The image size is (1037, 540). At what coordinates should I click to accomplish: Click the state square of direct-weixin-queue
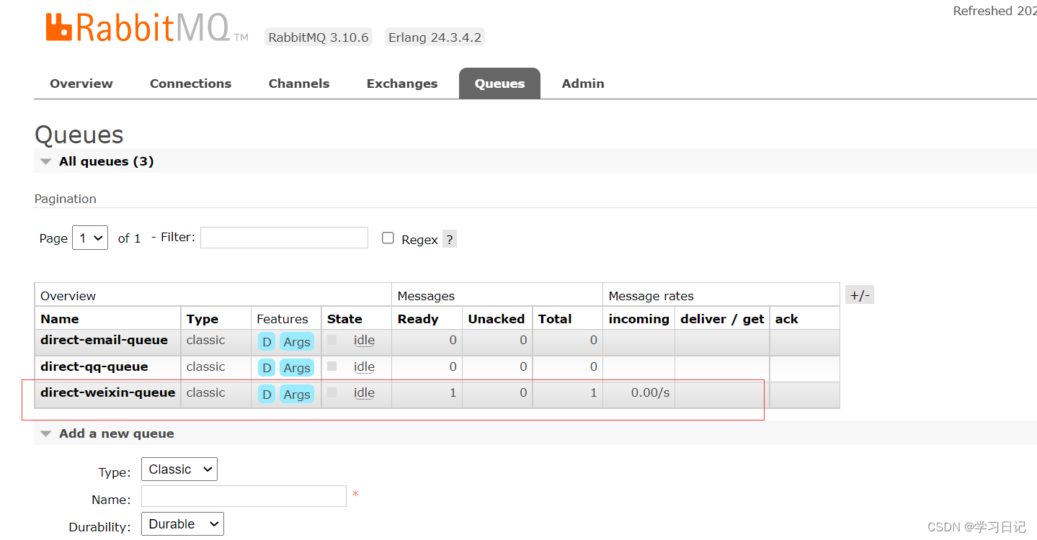pyautogui.click(x=332, y=392)
